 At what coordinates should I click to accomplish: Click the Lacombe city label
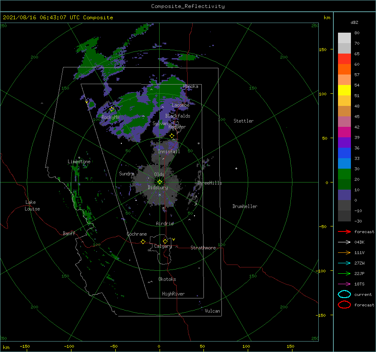180,105
